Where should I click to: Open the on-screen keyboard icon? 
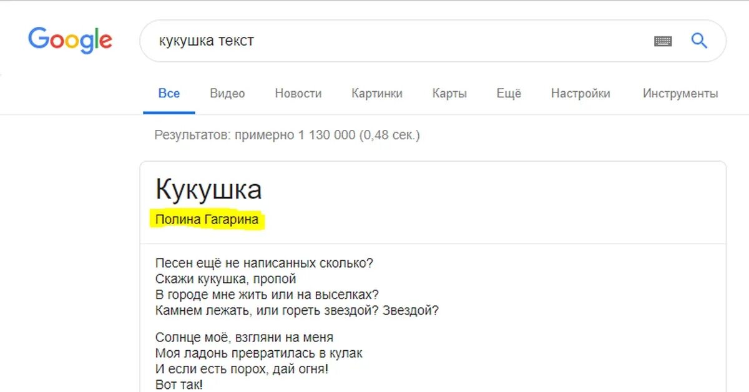pos(663,41)
